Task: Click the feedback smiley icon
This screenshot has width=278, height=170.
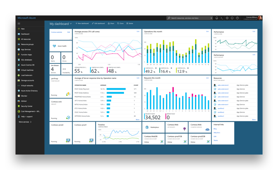Action: pos(232,18)
